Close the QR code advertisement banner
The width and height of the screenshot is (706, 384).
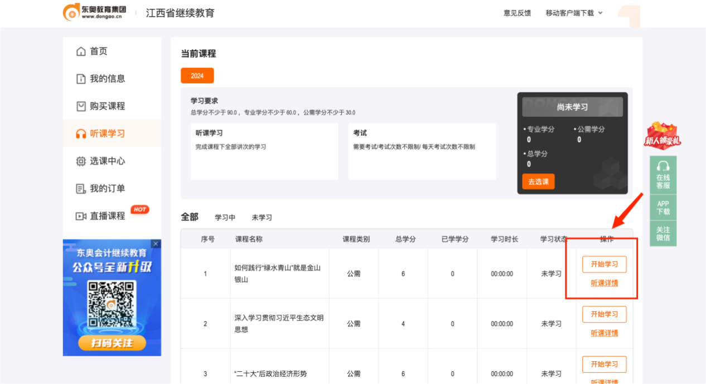(156, 244)
